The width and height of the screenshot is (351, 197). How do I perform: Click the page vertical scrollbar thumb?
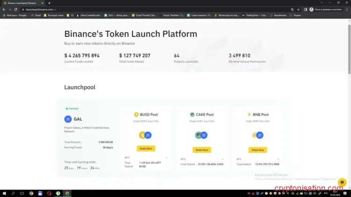coord(349,49)
